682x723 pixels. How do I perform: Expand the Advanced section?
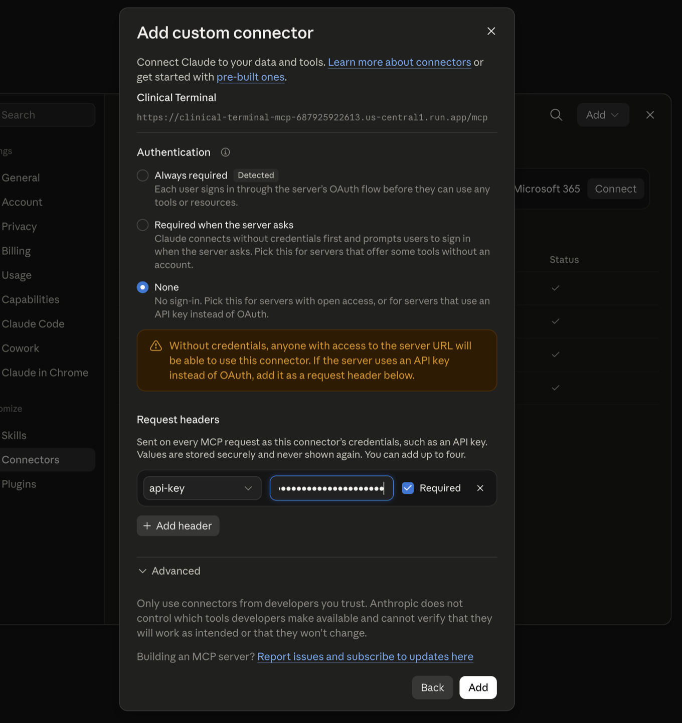click(169, 571)
